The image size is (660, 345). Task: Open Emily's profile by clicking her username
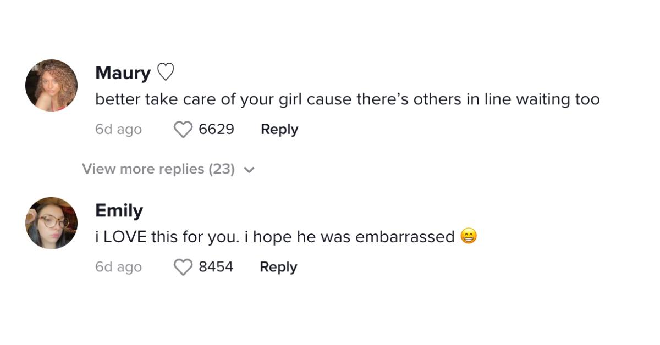119,210
